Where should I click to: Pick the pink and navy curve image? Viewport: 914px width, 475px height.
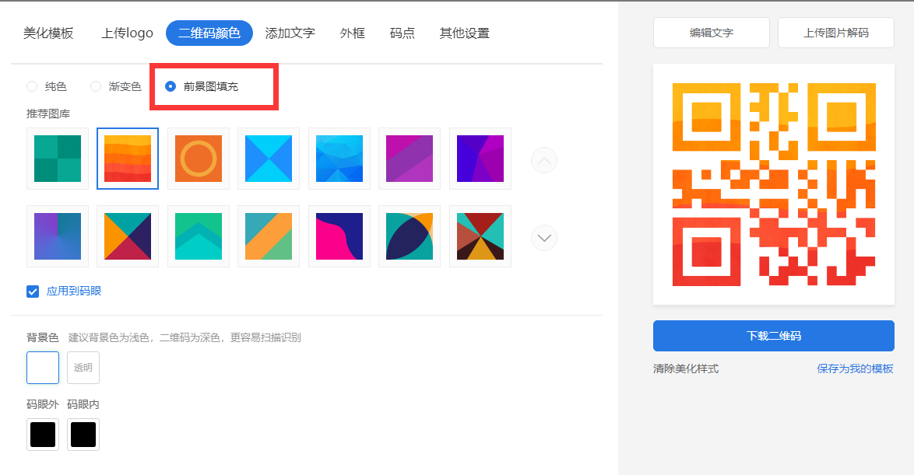(x=339, y=236)
